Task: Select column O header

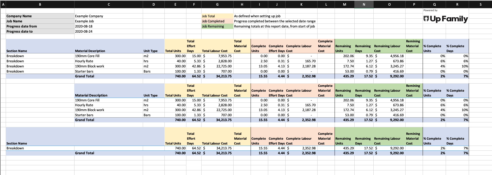Action: [x=389, y=4]
